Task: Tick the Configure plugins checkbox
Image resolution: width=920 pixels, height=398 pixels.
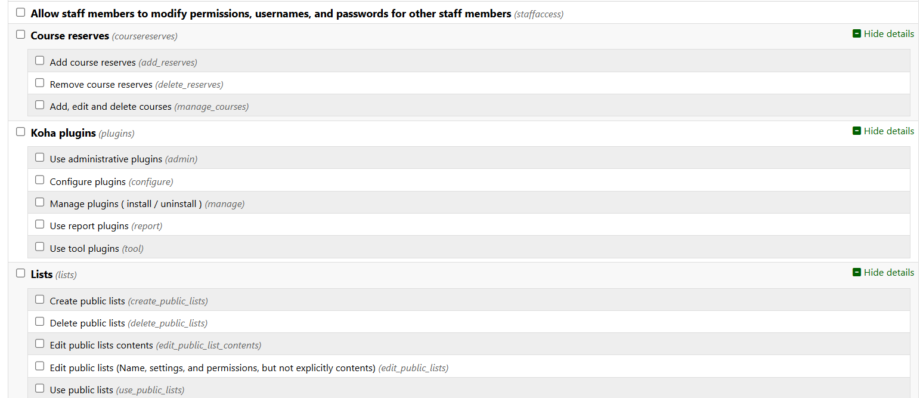Action: (x=40, y=180)
